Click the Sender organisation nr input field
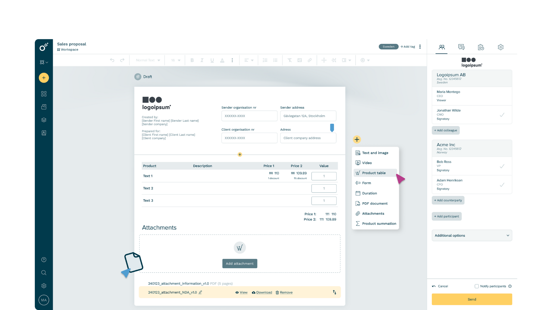 pos(249,116)
